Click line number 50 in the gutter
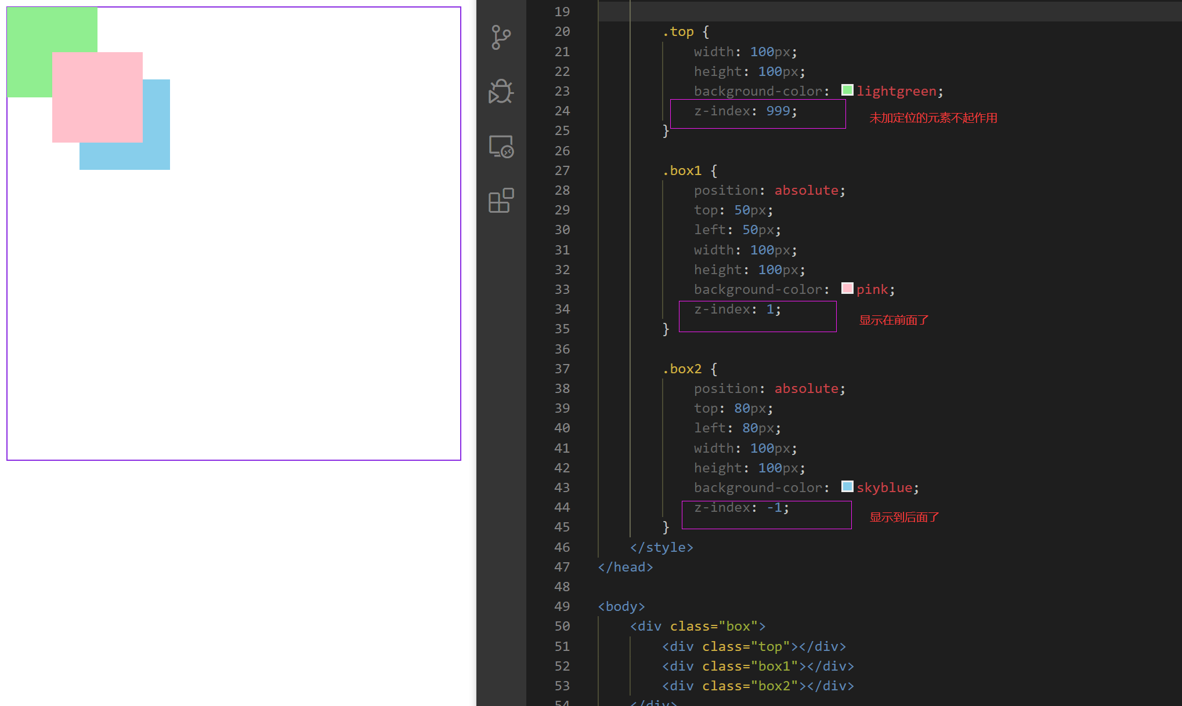Screen dimensions: 1182x706 (x=562, y=627)
